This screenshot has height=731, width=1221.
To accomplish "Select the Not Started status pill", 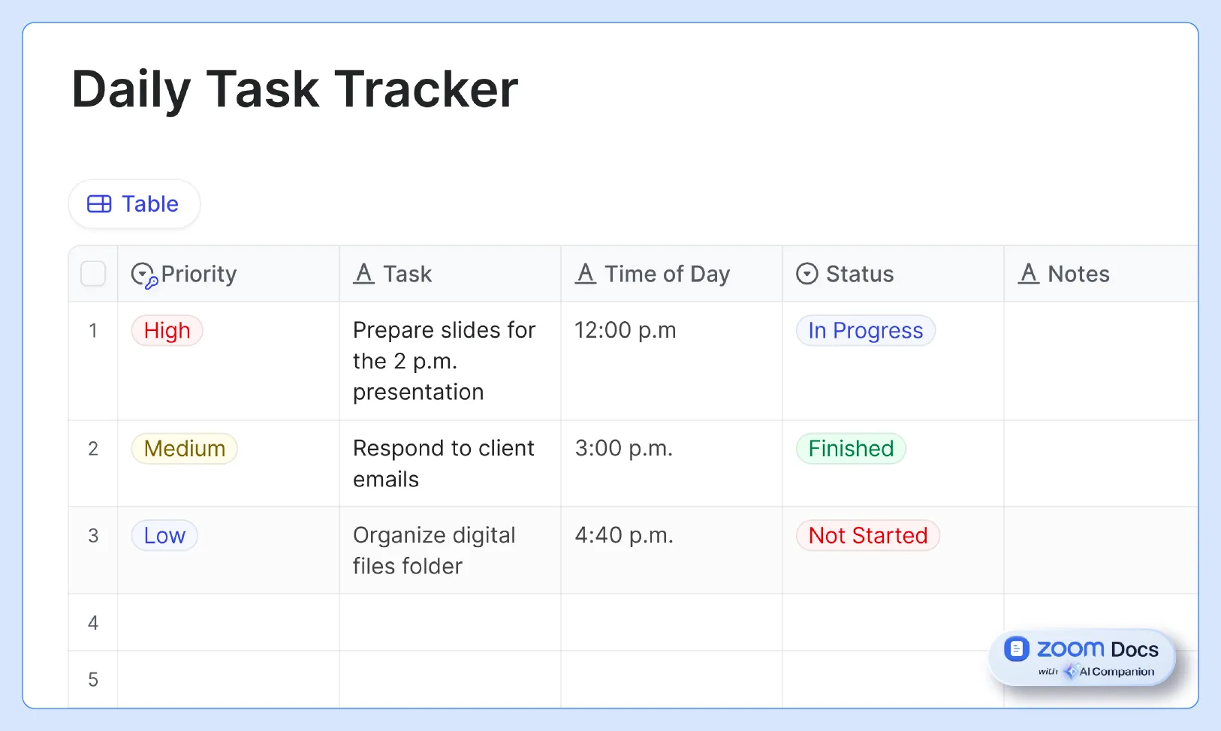I will (x=867, y=535).
